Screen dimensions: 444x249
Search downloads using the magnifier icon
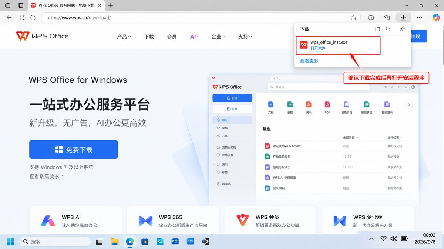pos(388,29)
